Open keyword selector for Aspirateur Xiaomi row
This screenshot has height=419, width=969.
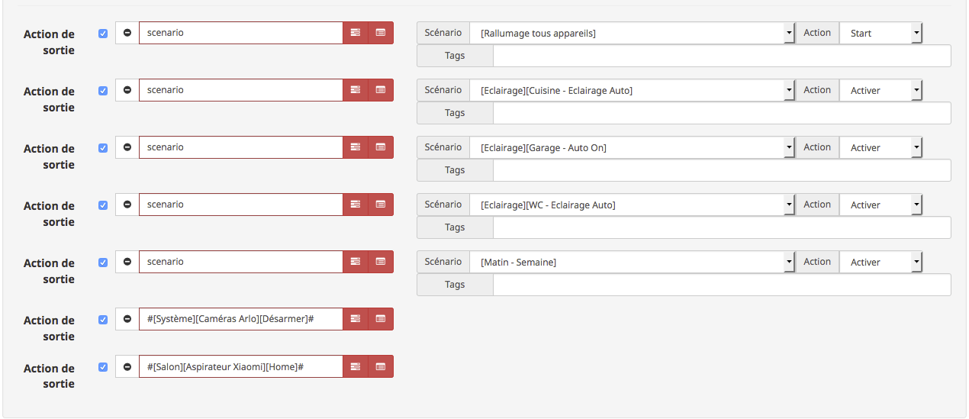coord(356,366)
